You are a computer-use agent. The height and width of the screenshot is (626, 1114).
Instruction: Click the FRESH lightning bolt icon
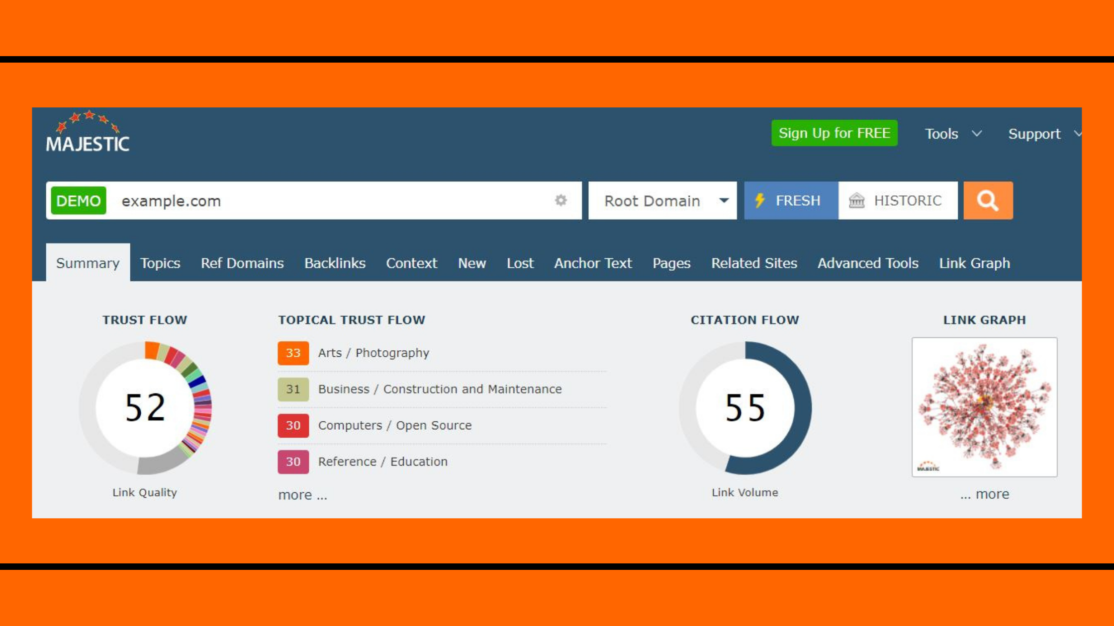pos(759,200)
